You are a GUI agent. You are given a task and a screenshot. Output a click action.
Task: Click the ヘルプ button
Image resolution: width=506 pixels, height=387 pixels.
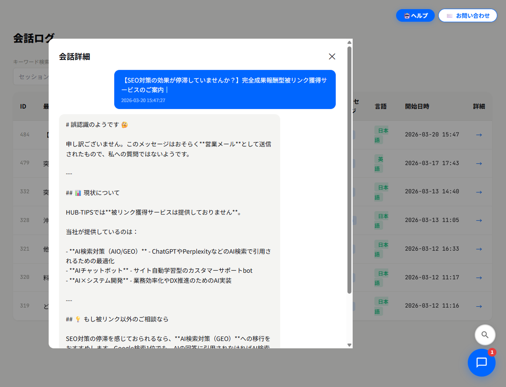coord(415,15)
